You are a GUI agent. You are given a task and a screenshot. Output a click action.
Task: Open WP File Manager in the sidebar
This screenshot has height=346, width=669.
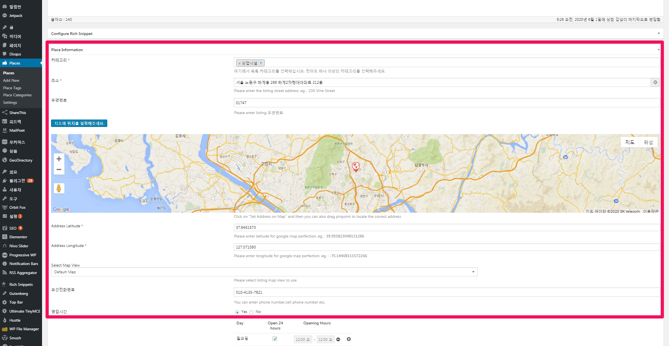pyautogui.click(x=24, y=329)
